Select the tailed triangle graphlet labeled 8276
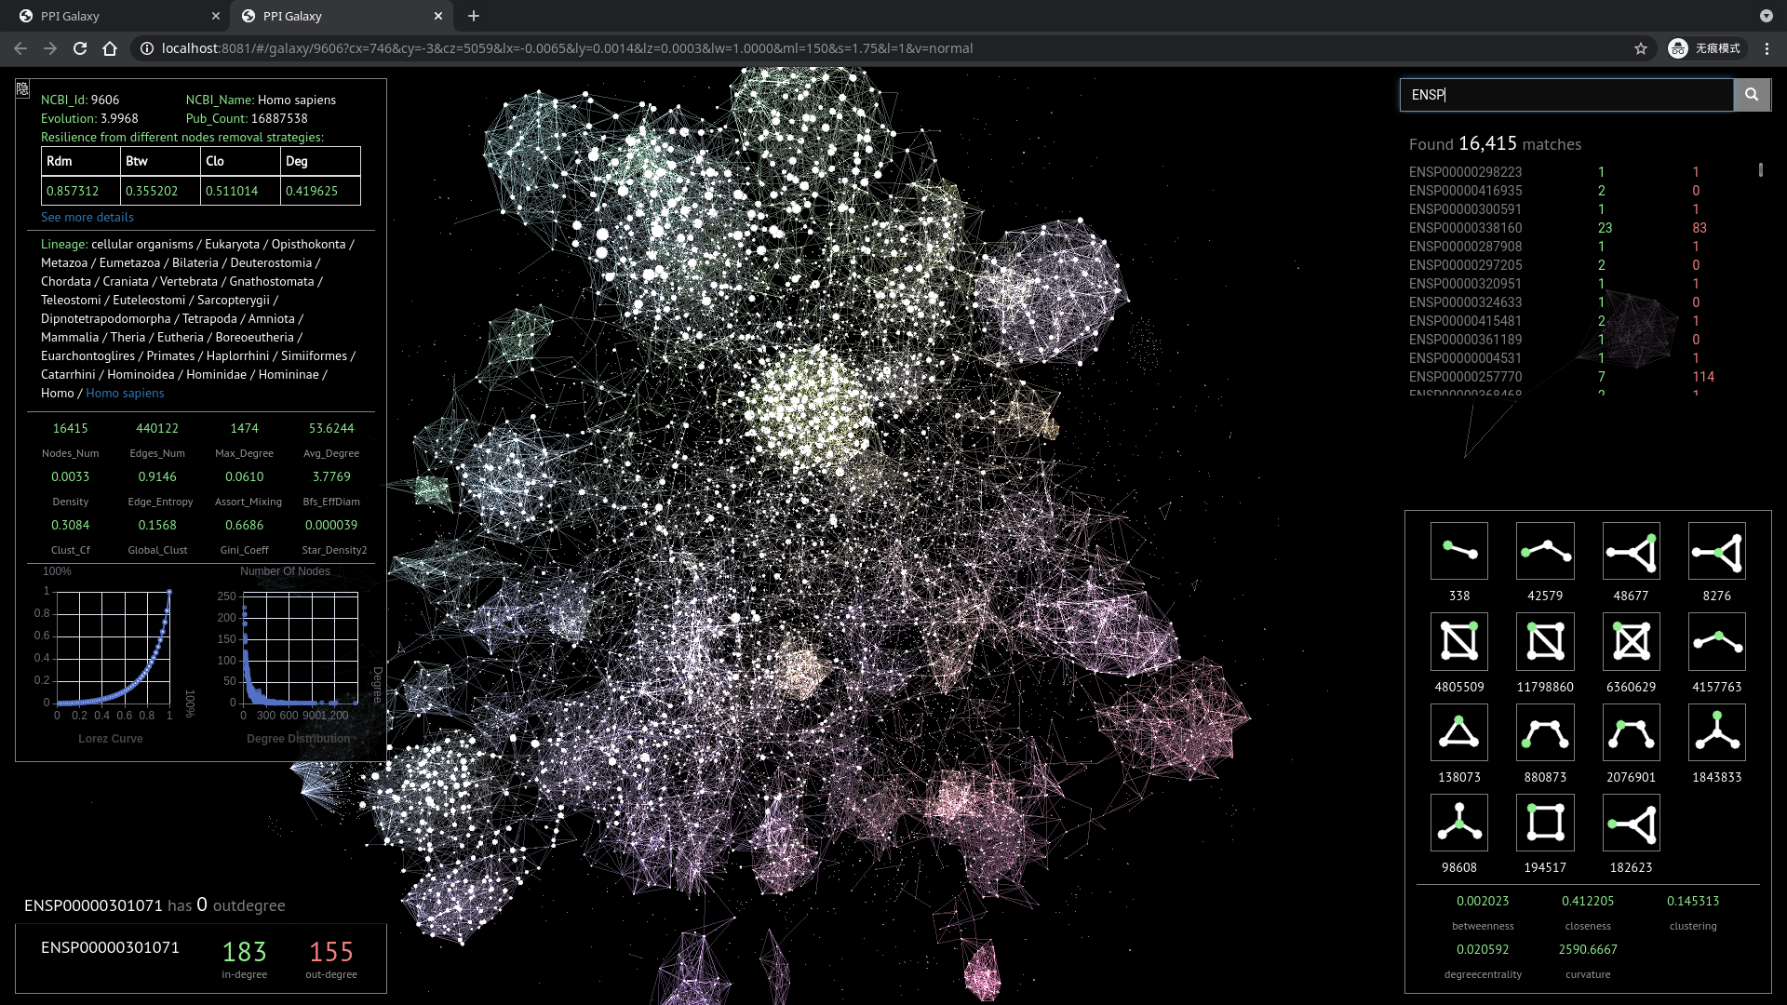 pyautogui.click(x=1716, y=551)
